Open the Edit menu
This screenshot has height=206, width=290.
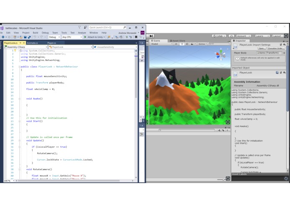[x=8, y=33]
